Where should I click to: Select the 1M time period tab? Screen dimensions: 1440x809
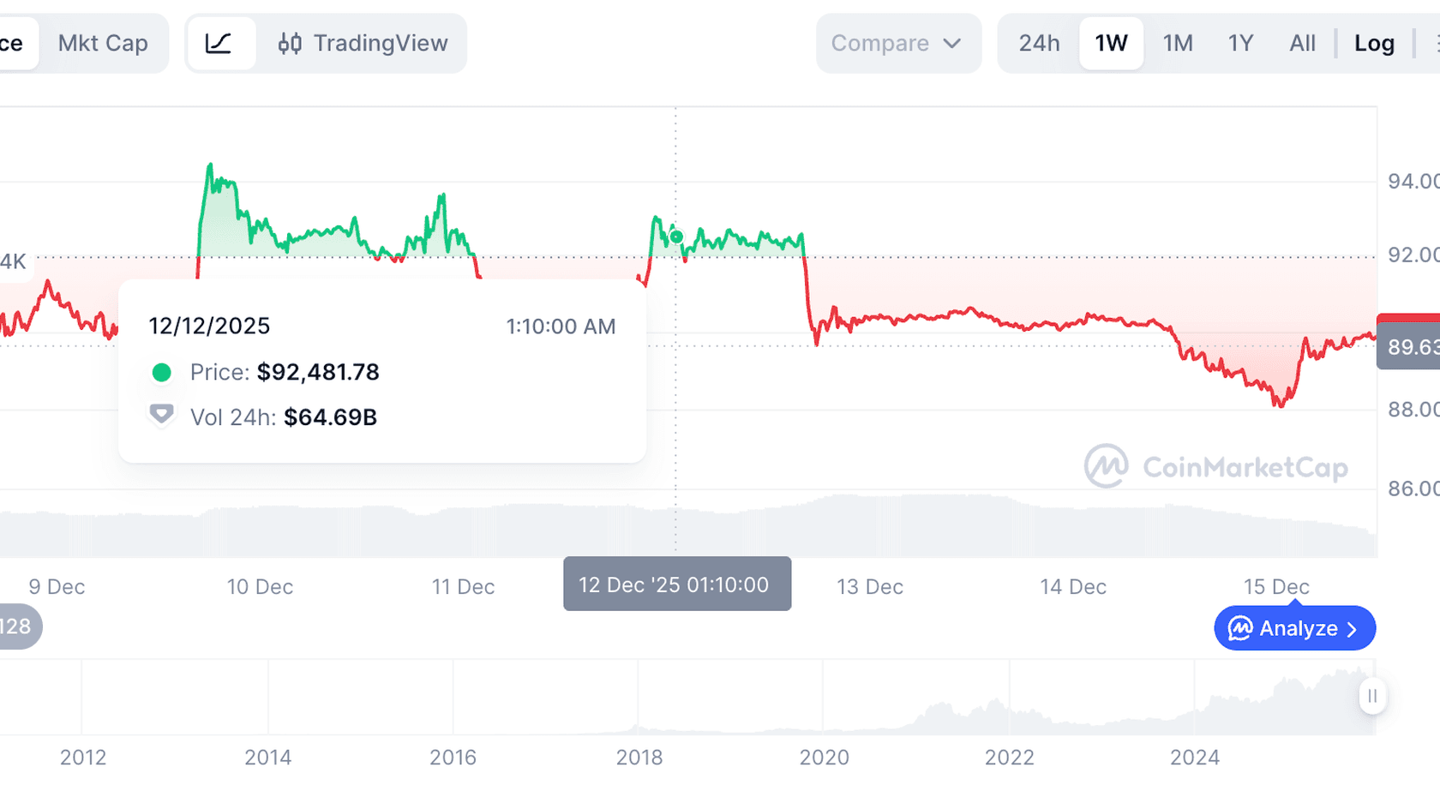point(1178,43)
